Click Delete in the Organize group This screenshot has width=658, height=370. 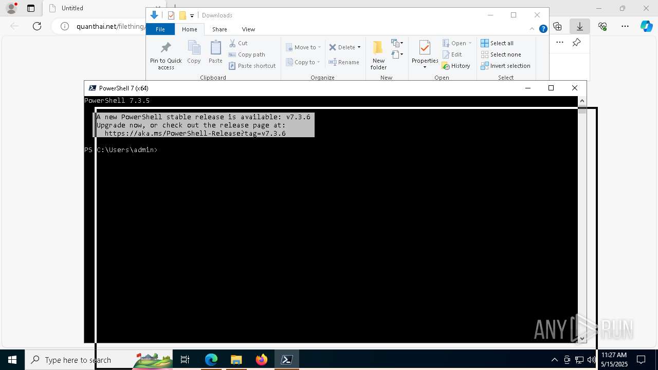click(342, 47)
